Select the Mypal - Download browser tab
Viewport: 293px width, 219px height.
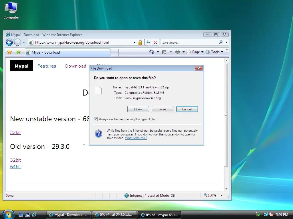pyautogui.click(x=68, y=52)
